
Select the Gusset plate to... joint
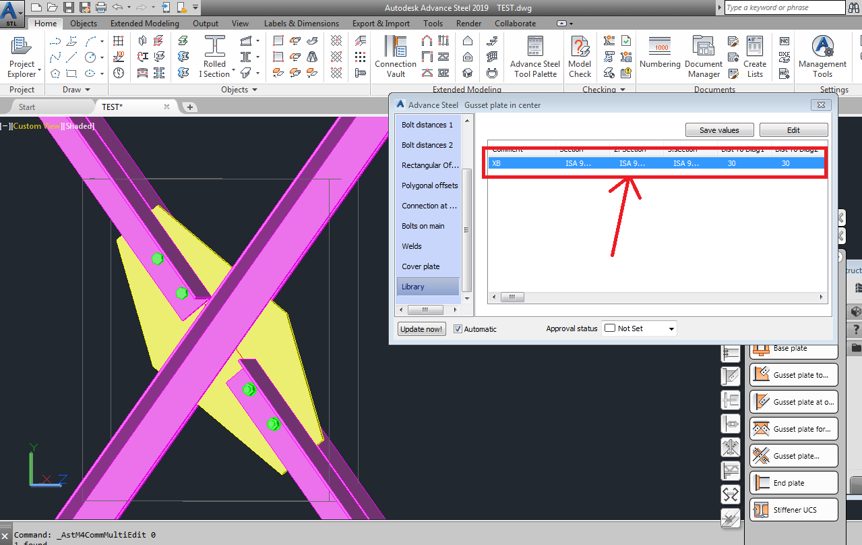(794, 375)
